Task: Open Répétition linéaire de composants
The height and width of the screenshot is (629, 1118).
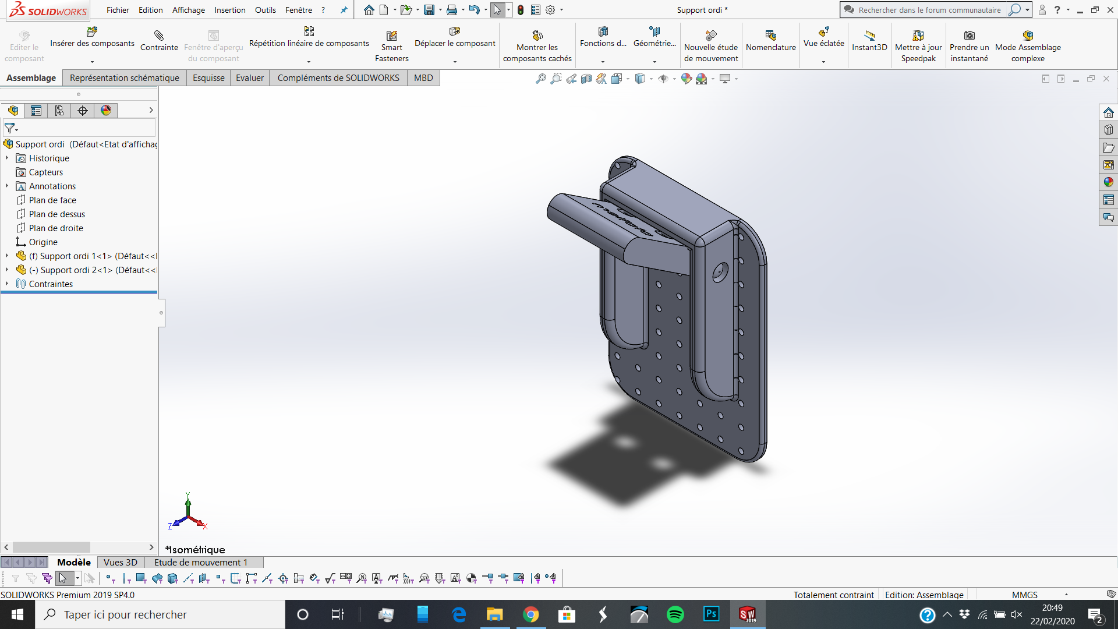Action: [309, 37]
